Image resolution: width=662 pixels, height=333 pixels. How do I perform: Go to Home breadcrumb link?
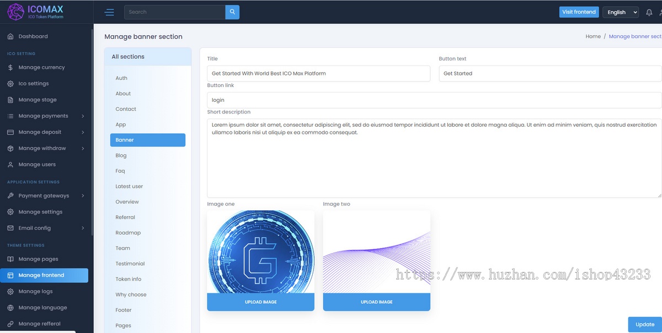(593, 36)
